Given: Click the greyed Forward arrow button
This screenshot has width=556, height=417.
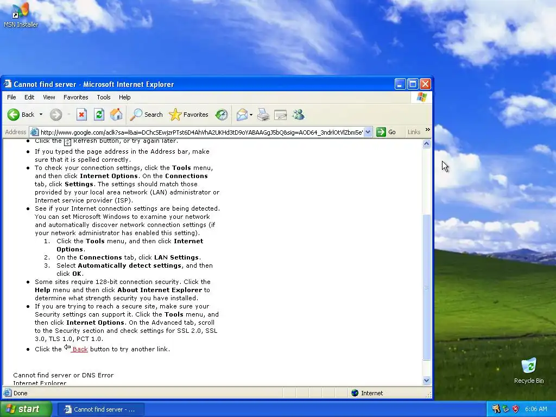Looking at the screenshot, I should pyautogui.click(x=56, y=115).
